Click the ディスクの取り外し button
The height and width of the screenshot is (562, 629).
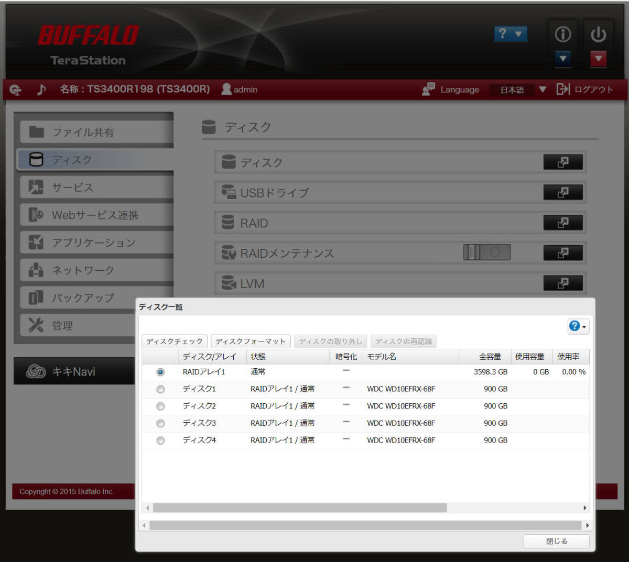click(x=331, y=341)
